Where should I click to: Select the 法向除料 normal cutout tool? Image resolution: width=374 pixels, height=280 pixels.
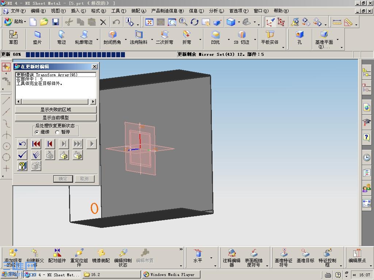pyautogui.click(x=138, y=38)
